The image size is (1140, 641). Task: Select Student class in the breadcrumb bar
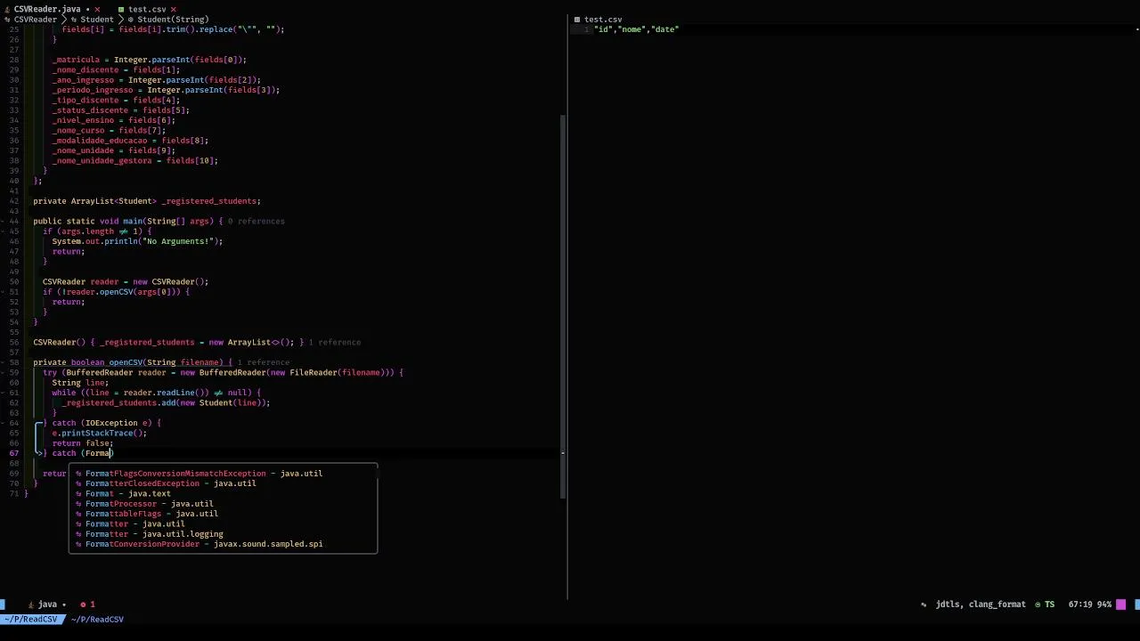point(97,19)
